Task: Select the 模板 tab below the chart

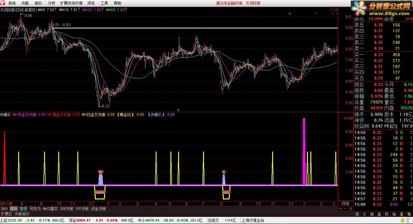Action: point(14,209)
